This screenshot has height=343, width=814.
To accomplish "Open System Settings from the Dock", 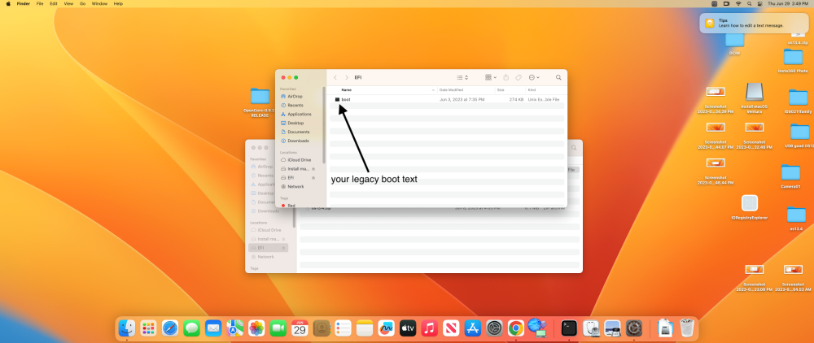I will [494, 328].
